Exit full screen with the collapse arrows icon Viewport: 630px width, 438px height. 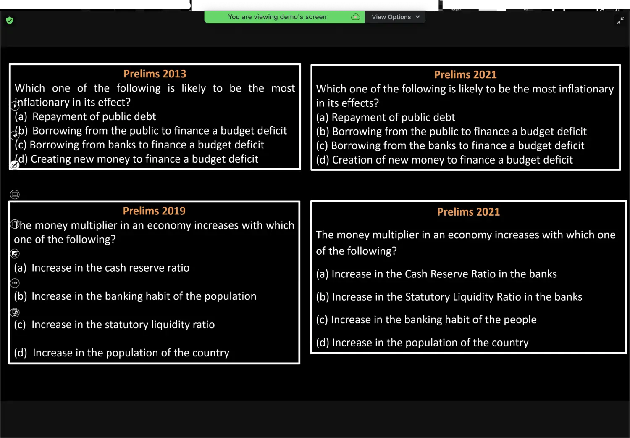click(620, 21)
